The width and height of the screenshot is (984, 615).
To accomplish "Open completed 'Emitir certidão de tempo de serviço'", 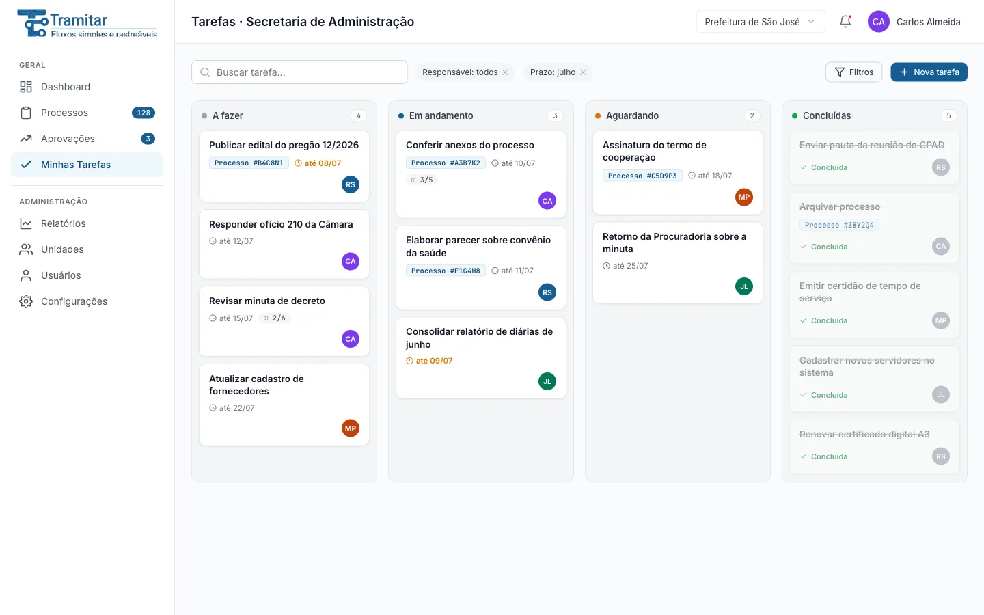I will point(875,305).
